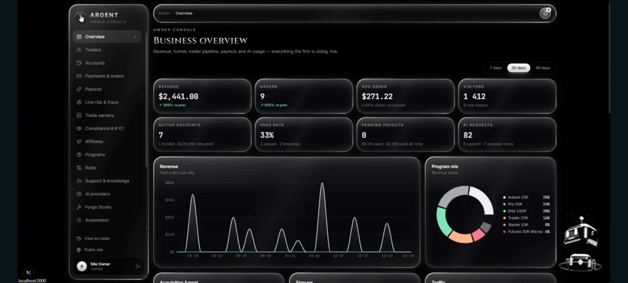This screenshot has height=283, width=628.
Task: Click the AI providers icon in the sidebar
Action: tap(79, 194)
